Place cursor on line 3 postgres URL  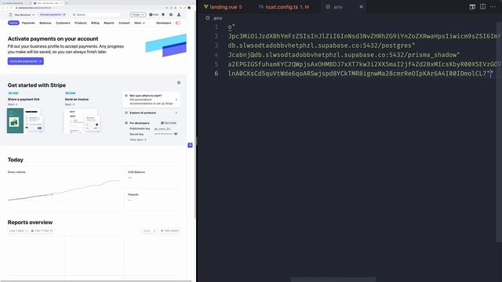(x=321, y=45)
